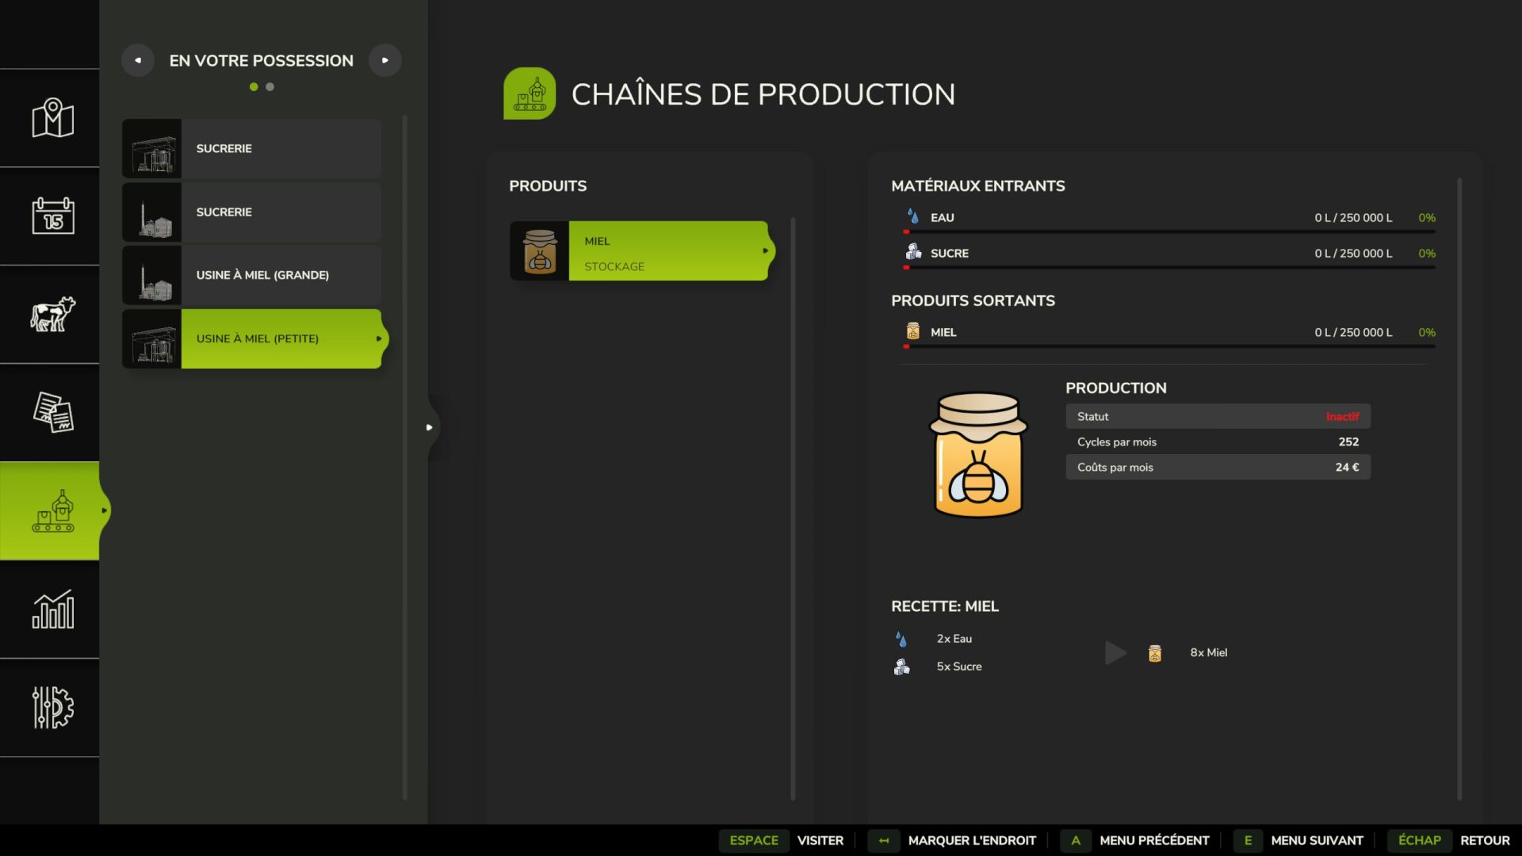Viewport: 1522px width, 856px height.
Task: Open the settings sidebar icon
Action: [x=50, y=708]
